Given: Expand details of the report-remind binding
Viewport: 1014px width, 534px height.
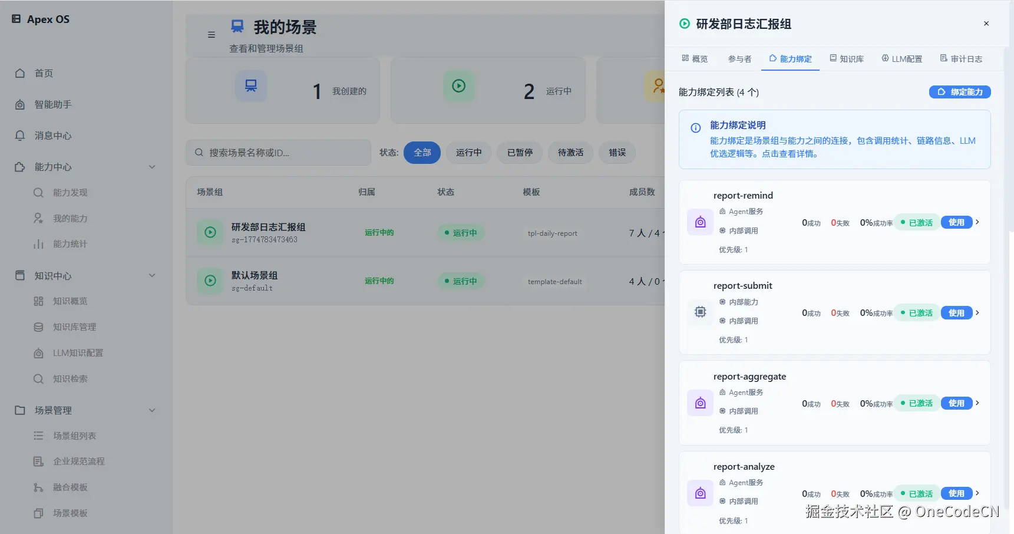Looking at the screenshot, I should (977, 222).
